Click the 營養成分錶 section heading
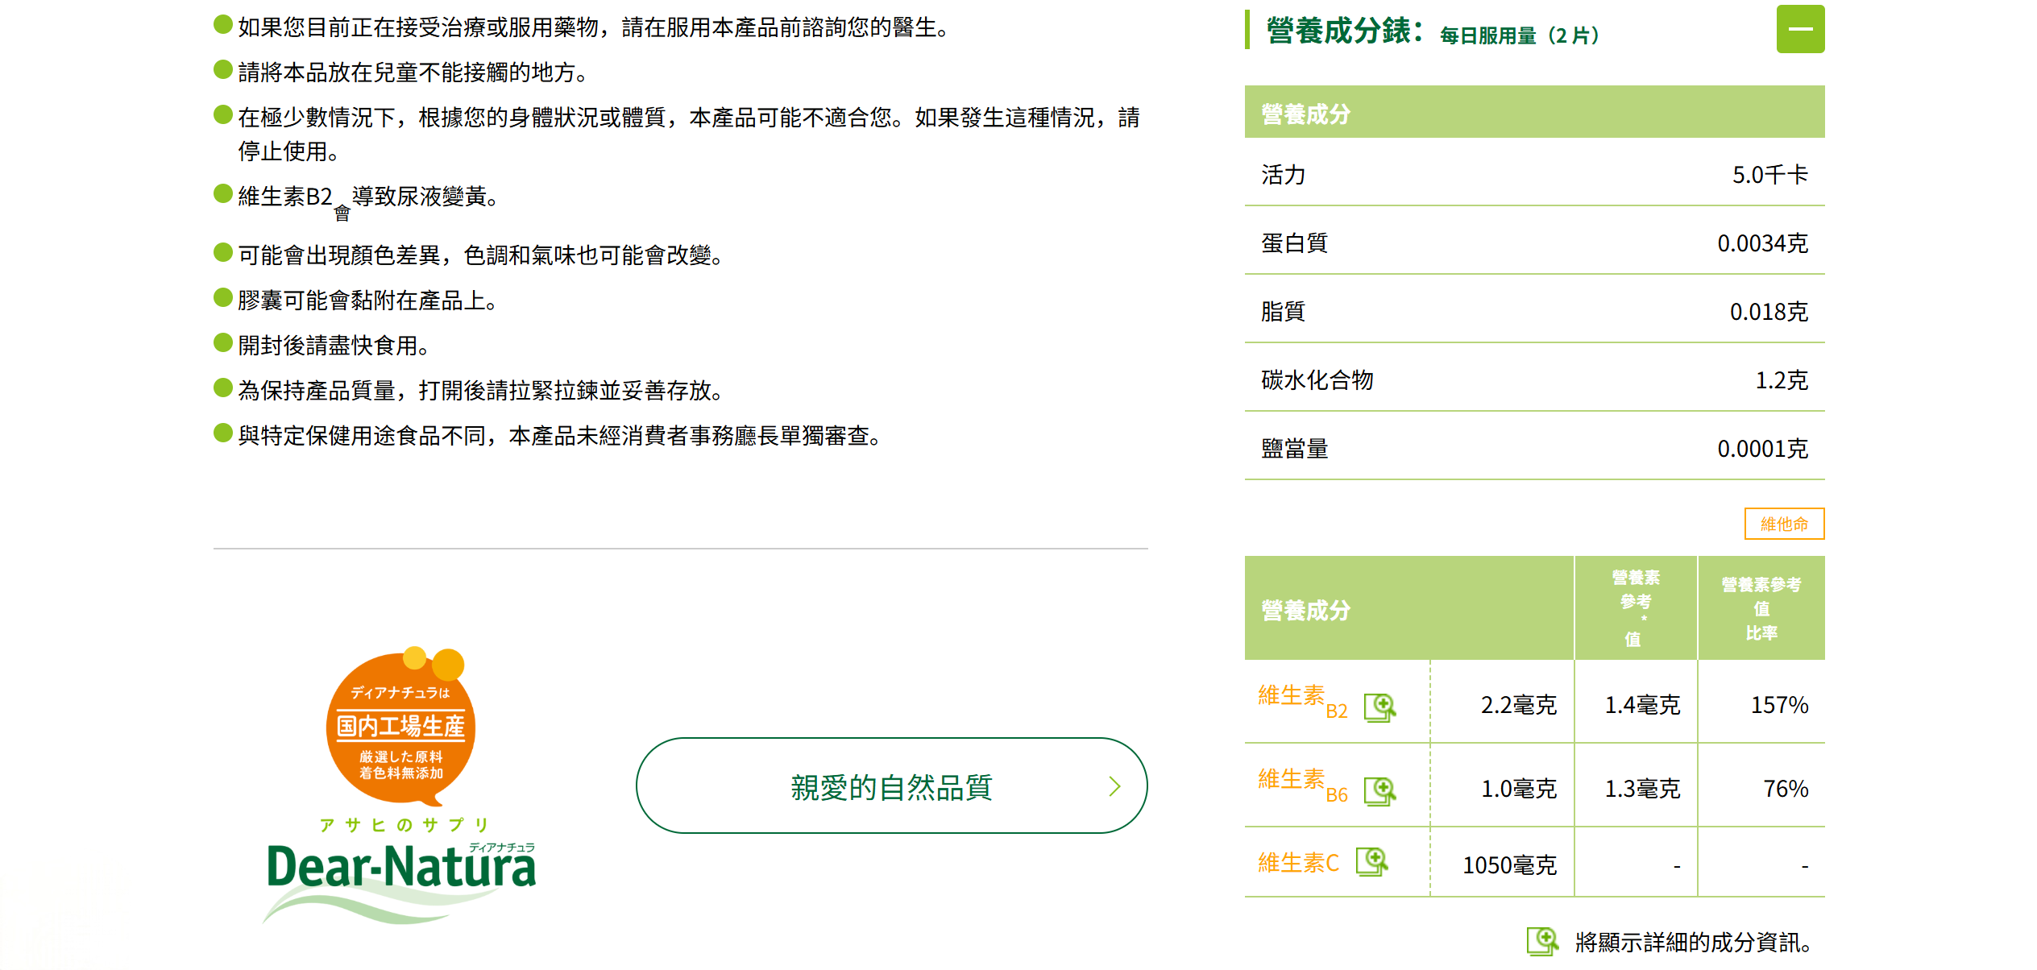2037x970 pixels. point(1342,31)
